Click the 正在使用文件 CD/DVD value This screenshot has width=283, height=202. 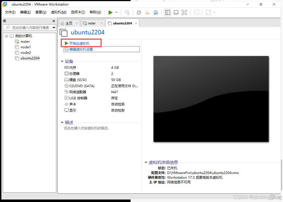tap(125, 86)
